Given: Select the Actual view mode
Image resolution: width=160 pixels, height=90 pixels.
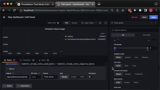Looking at the screenshot, I should tap(74, 23).
